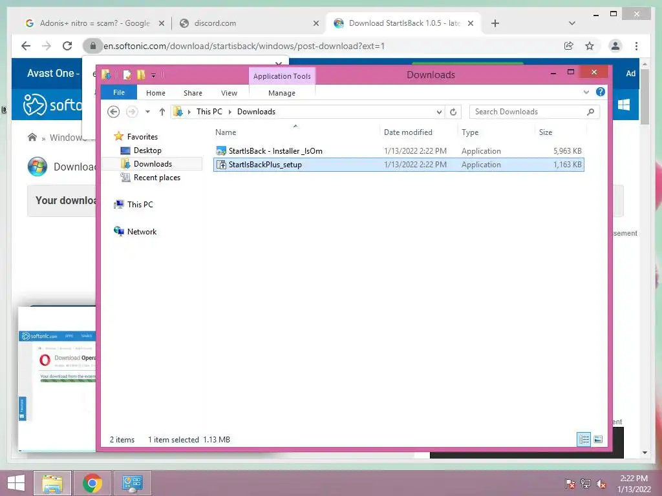Open Chrome from taskbar
This screenshot has width=662, height=496.
[x=92, y=483]
